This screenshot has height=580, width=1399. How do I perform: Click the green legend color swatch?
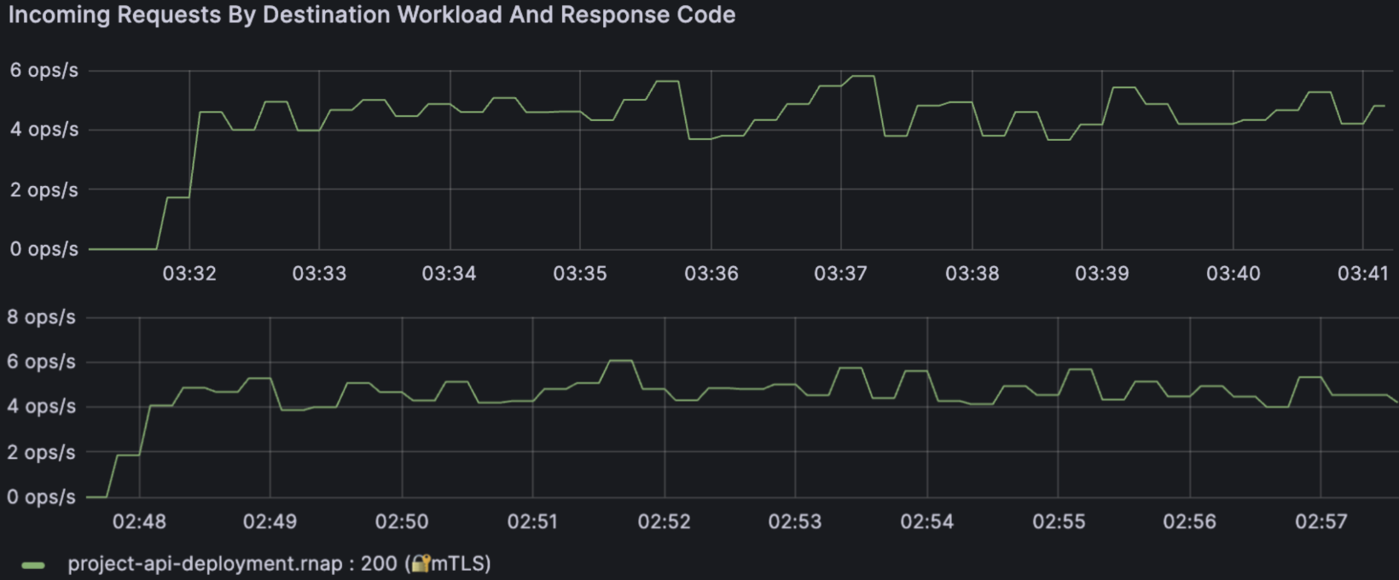pyautogui.click(x=33, y=565)
